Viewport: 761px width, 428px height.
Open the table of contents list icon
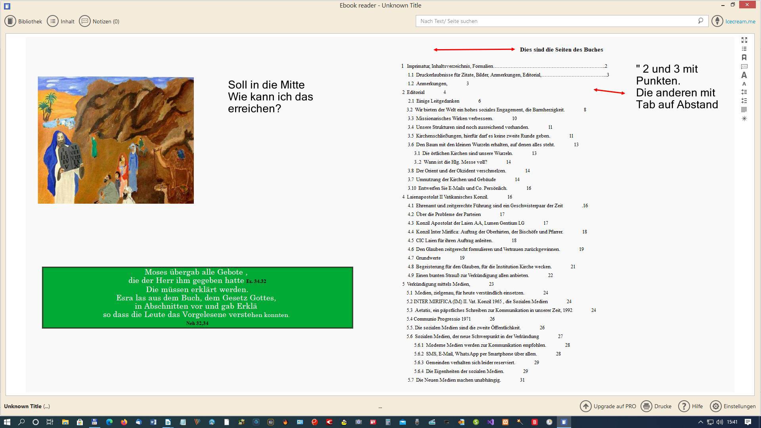click(x=744, y=49)
